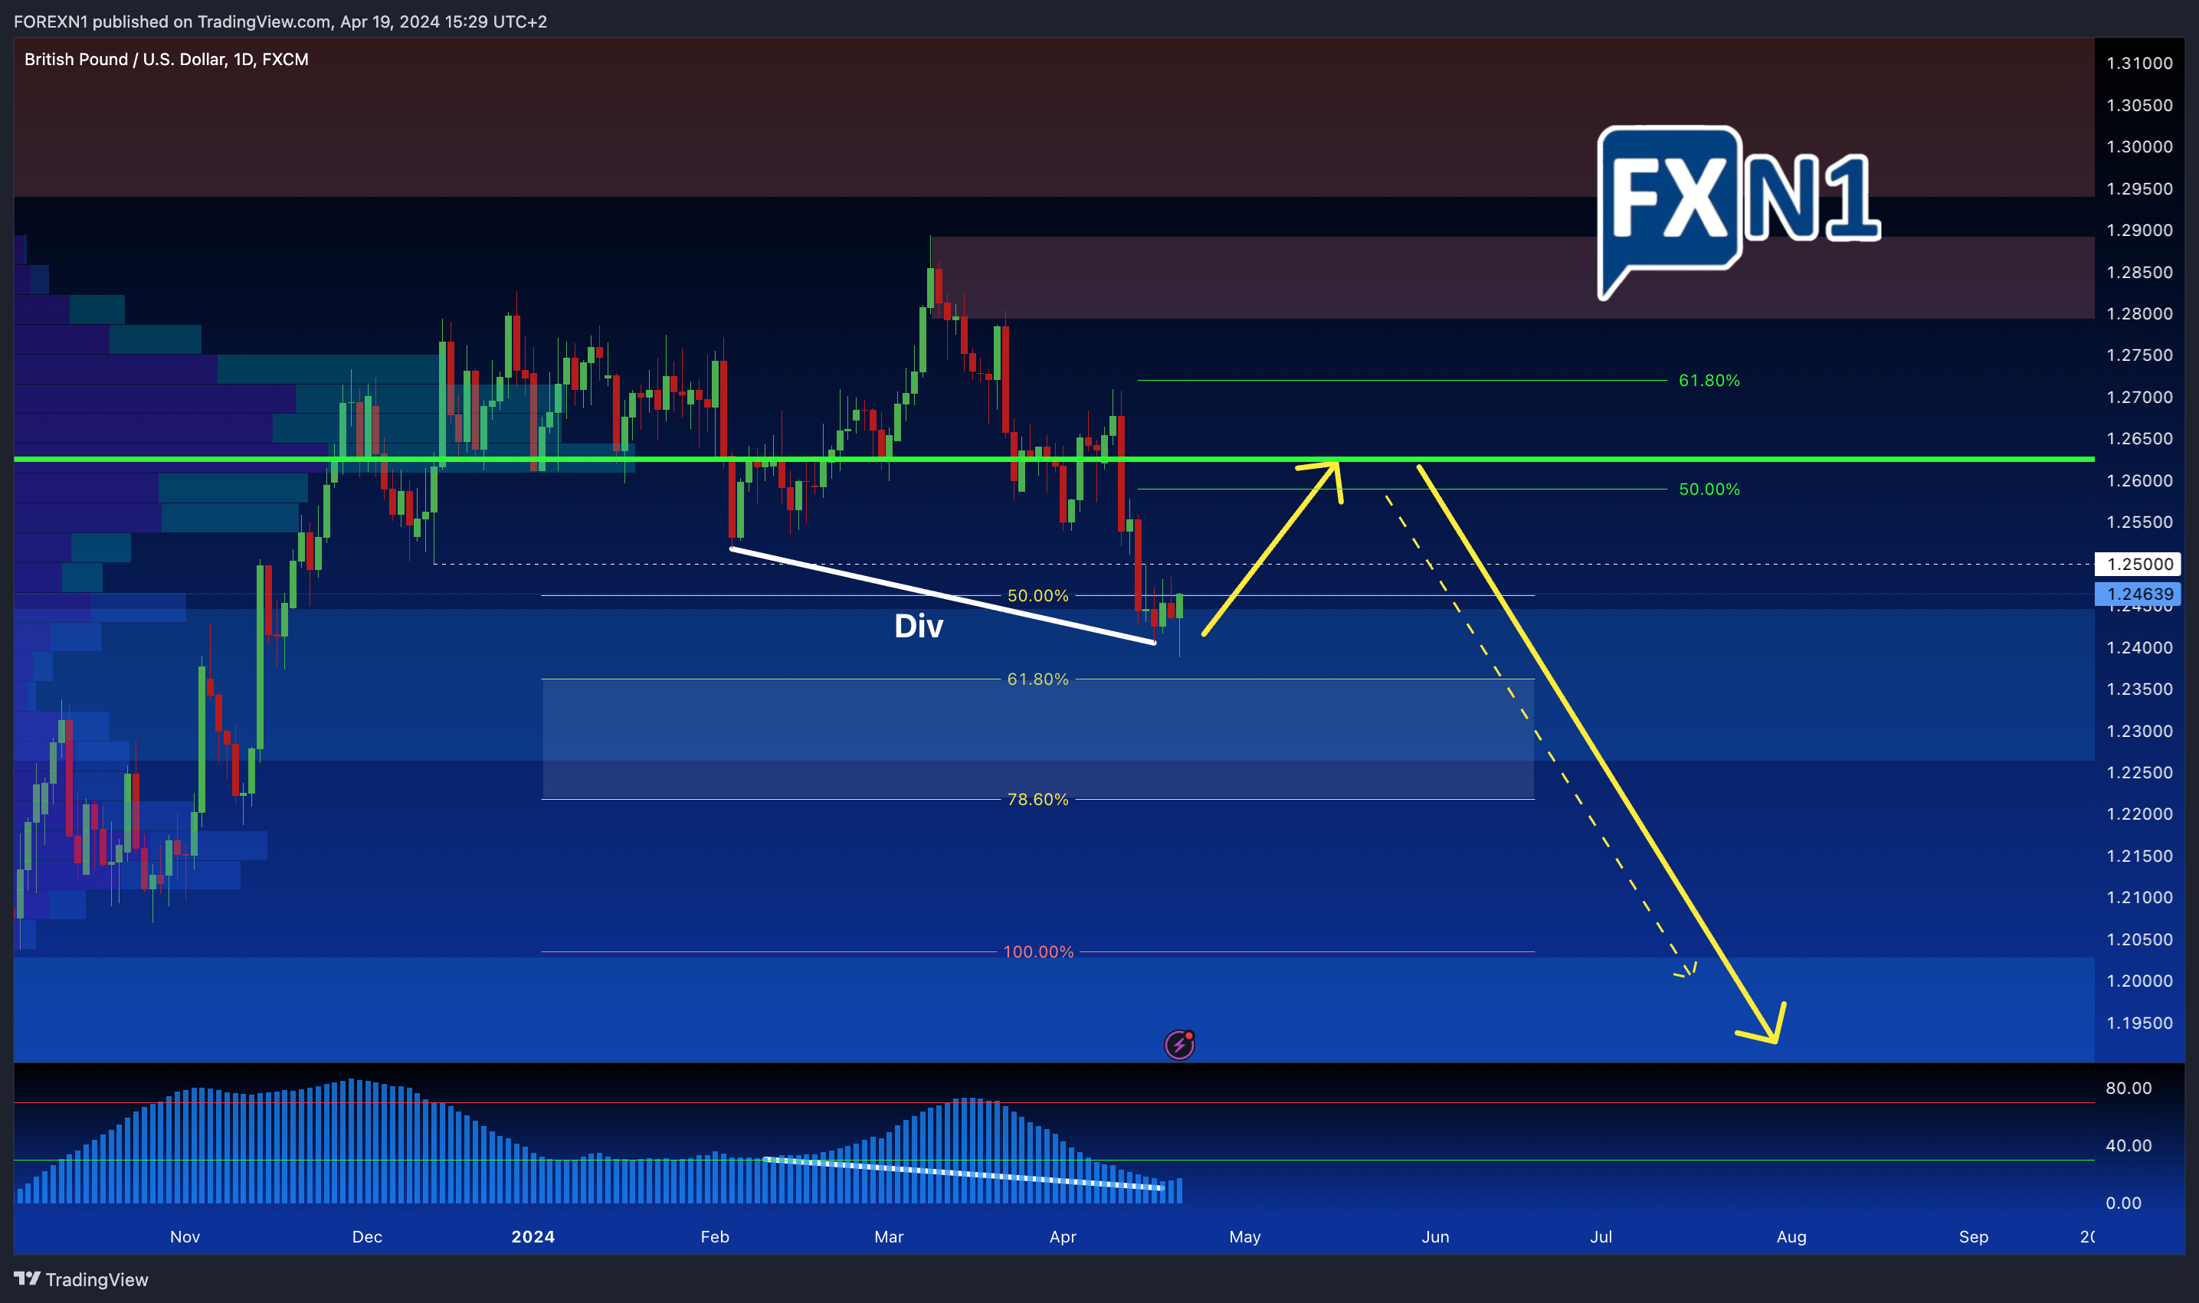Click the 1.30000 price axis value

pyautogui.click(x=2139, y=146)
